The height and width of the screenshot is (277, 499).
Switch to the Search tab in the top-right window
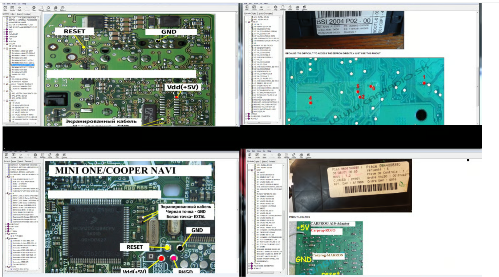pyautogui.click(x=262, y=13)
